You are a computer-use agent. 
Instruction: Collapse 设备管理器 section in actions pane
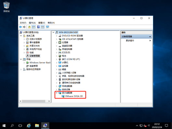coord(150,37)
